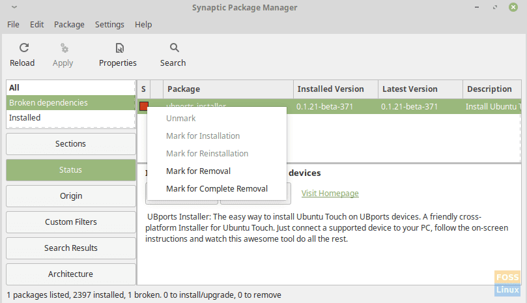Screen dimensions: 527x303
Task: Select Broken dependencies filter
Action: [x=70, y=102]
